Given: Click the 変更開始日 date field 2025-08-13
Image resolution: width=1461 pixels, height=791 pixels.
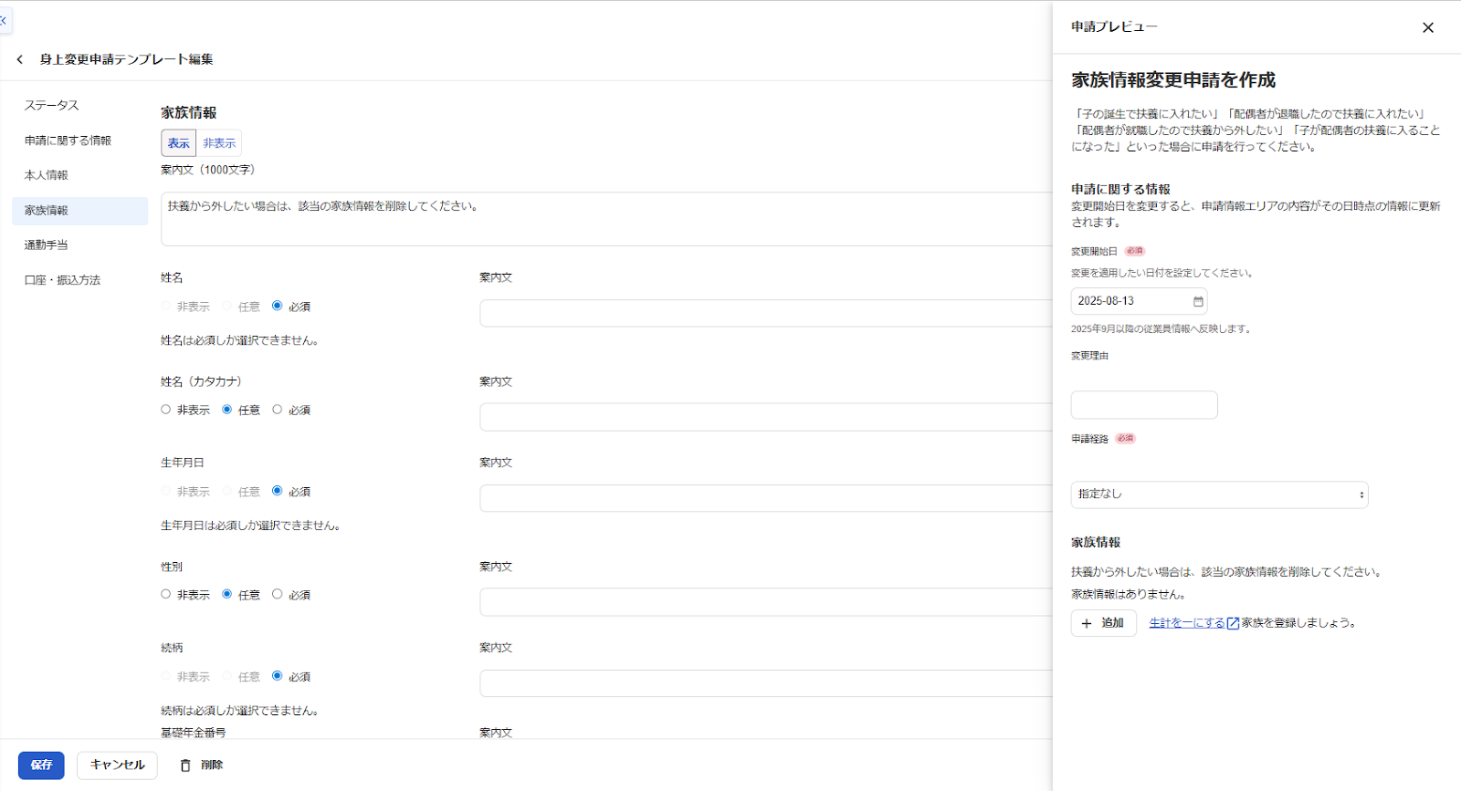Looking at the screenshot, I should pos(1139,301).
